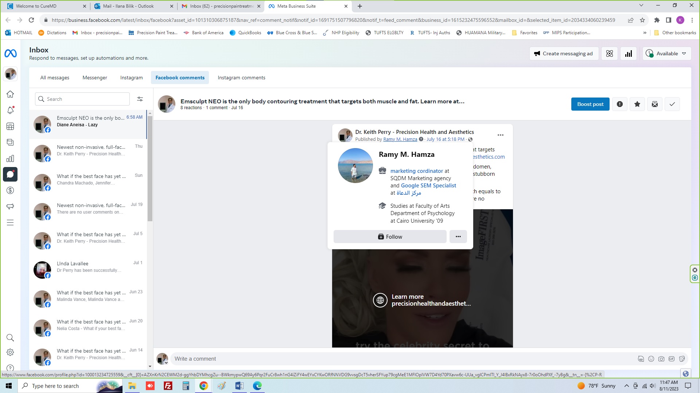Attach a photo using the camera icon

click(661, 359)
